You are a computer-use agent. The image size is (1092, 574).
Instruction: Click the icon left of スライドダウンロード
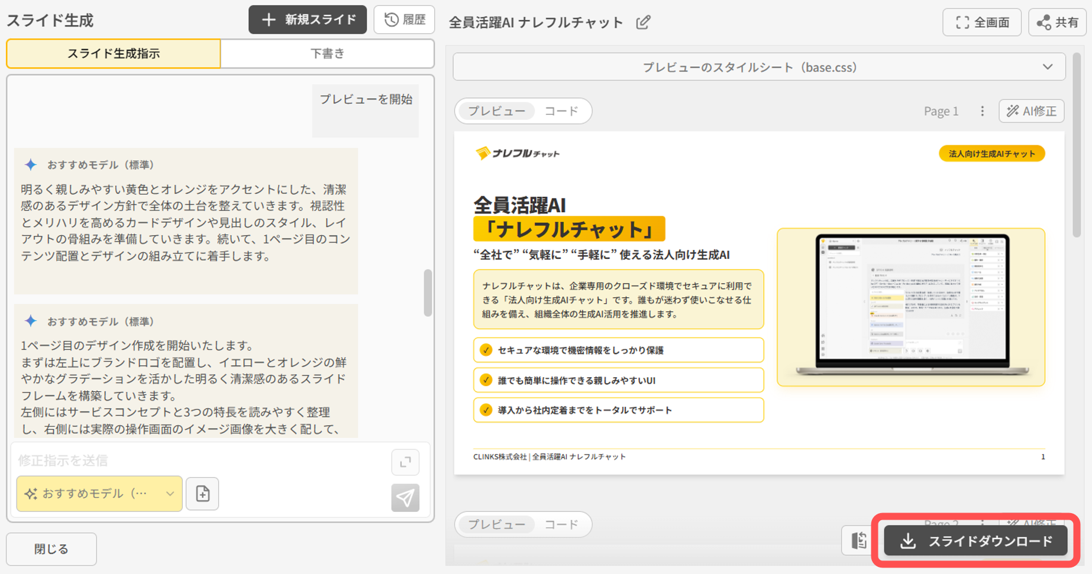point(859,540)
